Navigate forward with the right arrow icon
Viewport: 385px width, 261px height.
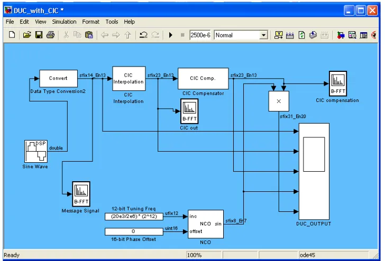[116, 35]
